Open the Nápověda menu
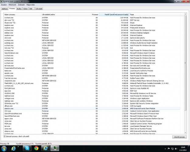Screen dimensions: 190x152 pos(30,5)
